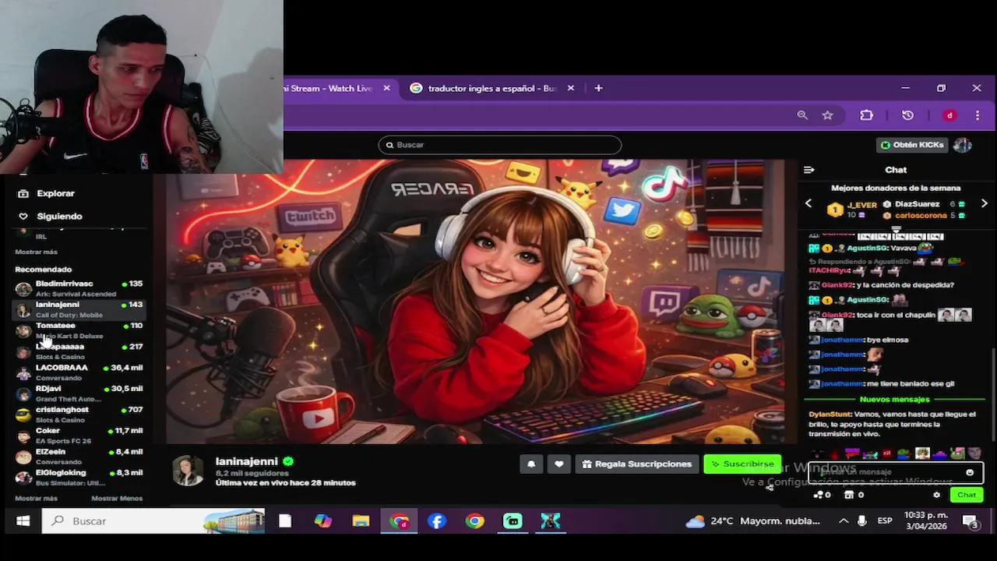Follow laninajenni with the heart button
The height and width of the screenshot is (561, 997).
(558, 464)
